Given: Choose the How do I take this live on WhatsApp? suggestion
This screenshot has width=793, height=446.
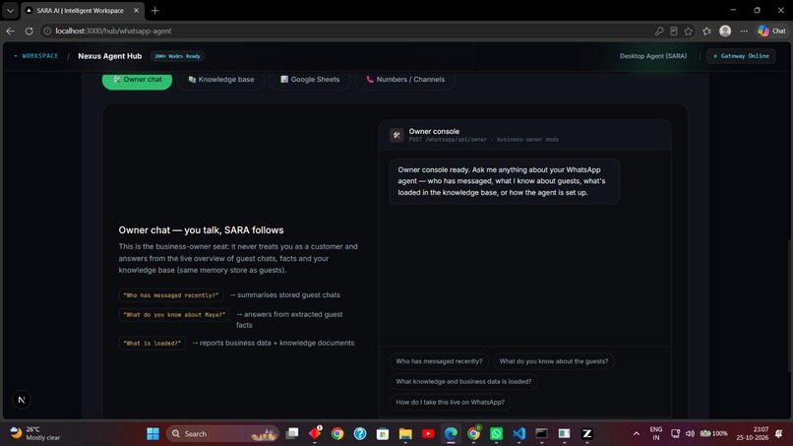Looking at the screenshot, I should tap(450, 402).
